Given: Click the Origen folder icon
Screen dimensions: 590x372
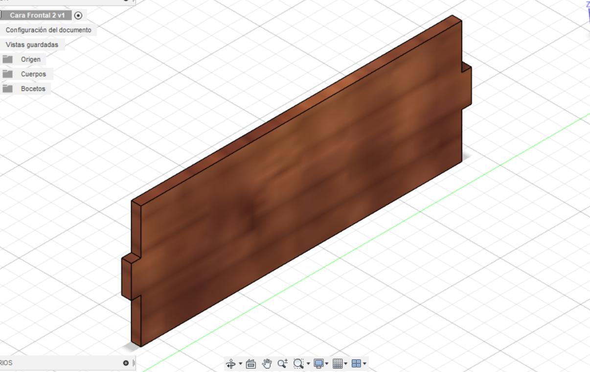Looking at the screenshot, I should click(x=7, y=59).
